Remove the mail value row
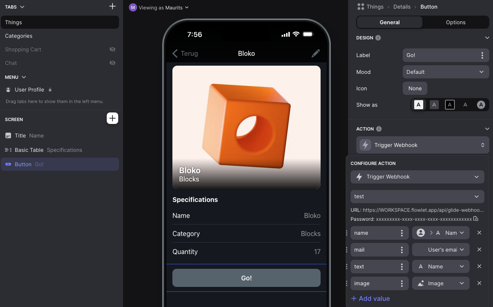The height and width of the screenshot is (307, 493). click(479, 250)
